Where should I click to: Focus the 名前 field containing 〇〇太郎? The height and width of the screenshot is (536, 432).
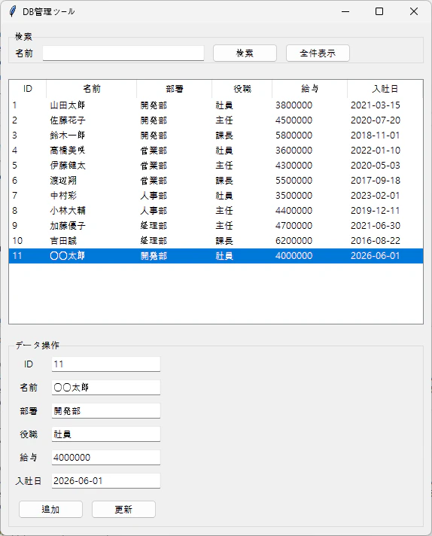pos(106,387)
